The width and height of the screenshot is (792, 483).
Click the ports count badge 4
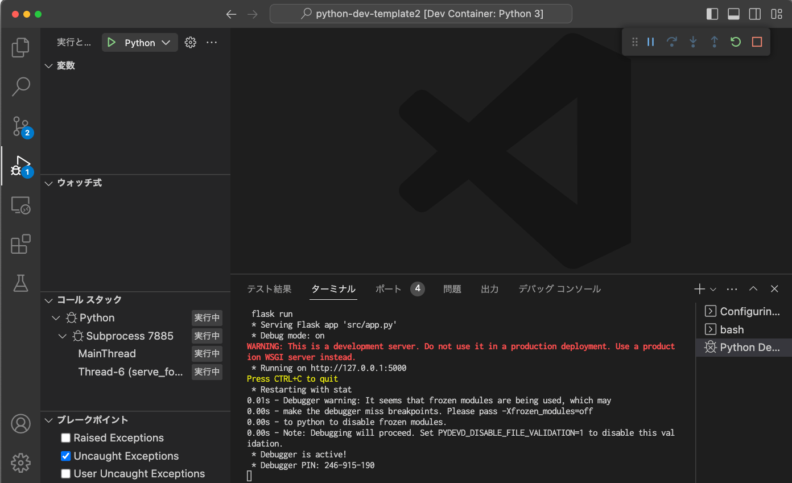(x=418, y=289)
